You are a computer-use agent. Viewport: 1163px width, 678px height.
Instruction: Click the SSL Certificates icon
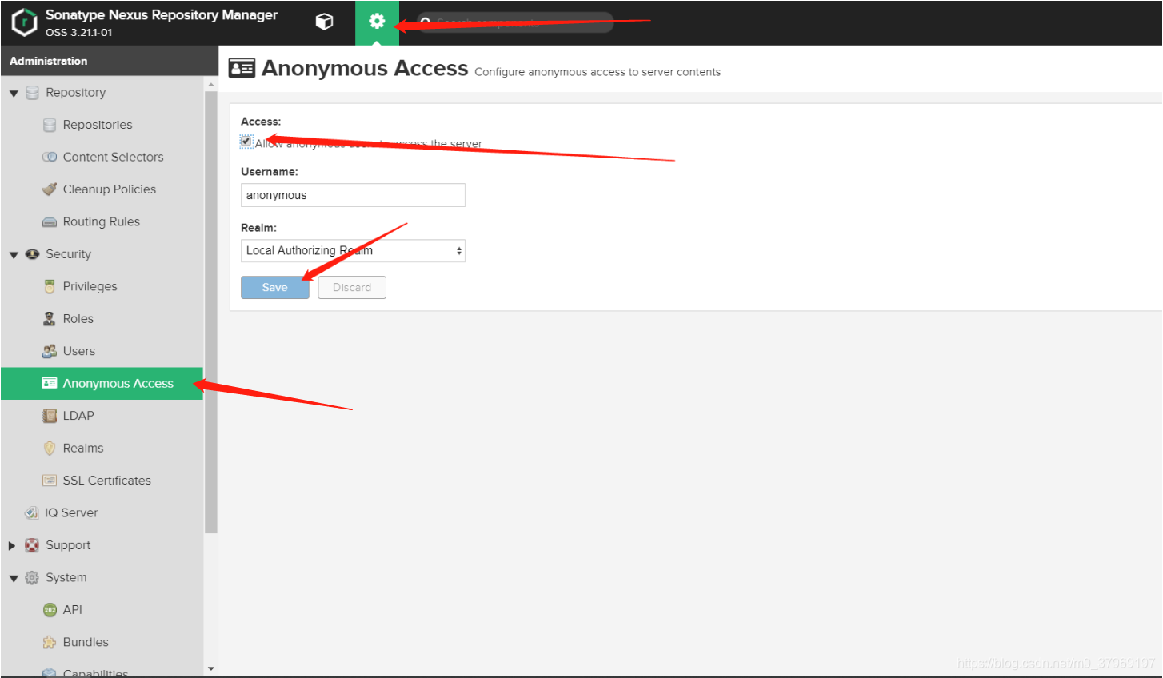click(50, 481)
